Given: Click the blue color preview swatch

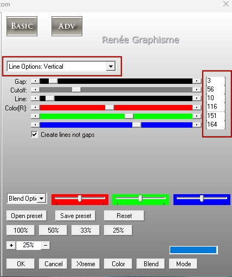Looking at the screenshot, I should (194, 250).
